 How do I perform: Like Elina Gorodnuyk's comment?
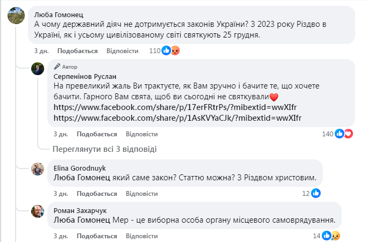pos(97,193)
